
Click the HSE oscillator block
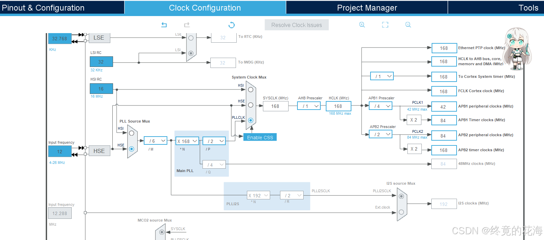pos(99,151)
